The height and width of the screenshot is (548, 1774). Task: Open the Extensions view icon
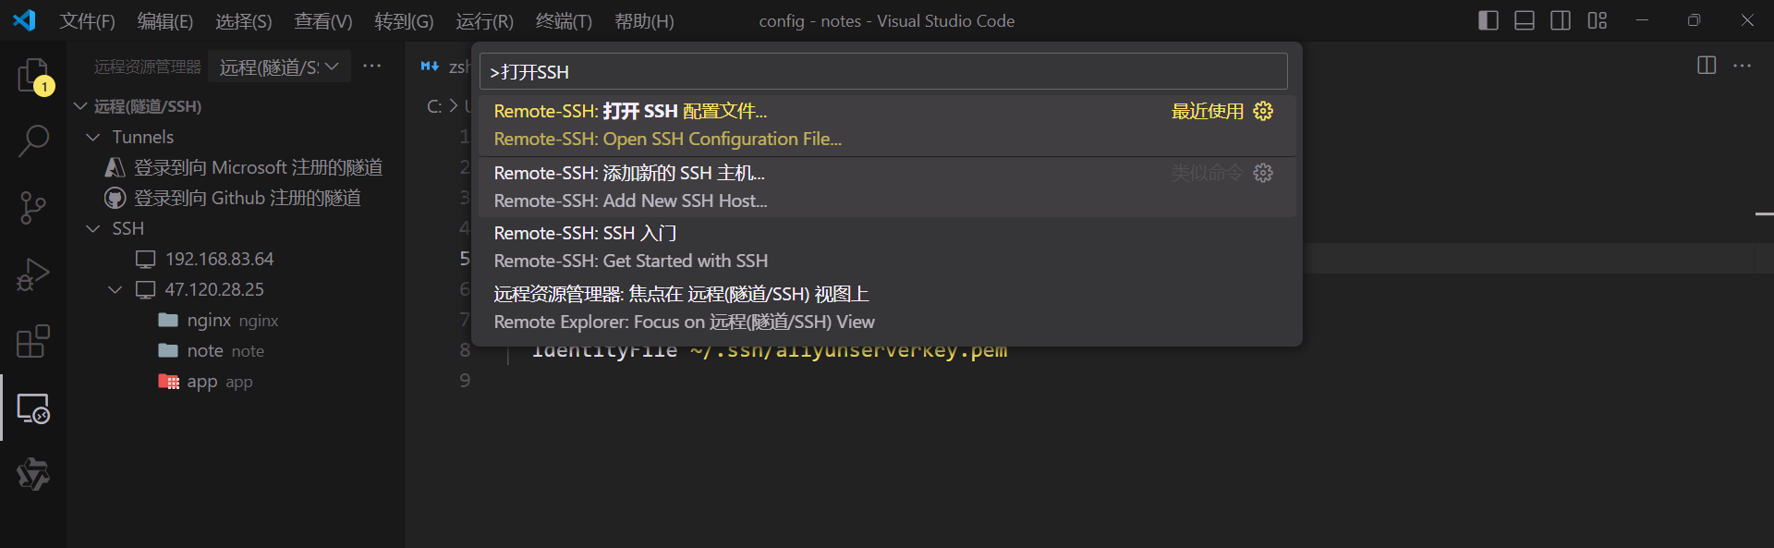tap(33, 341)
